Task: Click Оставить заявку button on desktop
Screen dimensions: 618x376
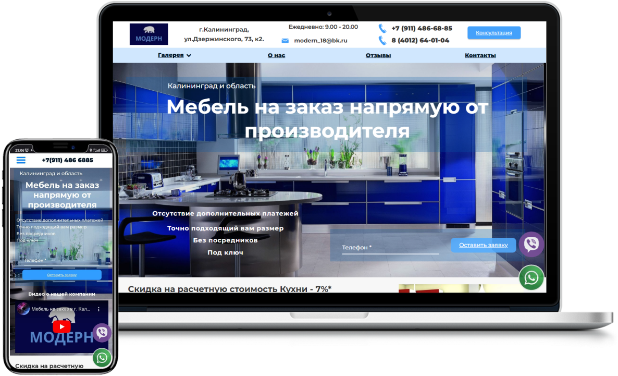Action: (483, 245)
